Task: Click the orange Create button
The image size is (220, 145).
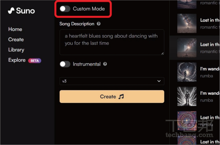Action: pyautogui.click(x=112, y=97)
